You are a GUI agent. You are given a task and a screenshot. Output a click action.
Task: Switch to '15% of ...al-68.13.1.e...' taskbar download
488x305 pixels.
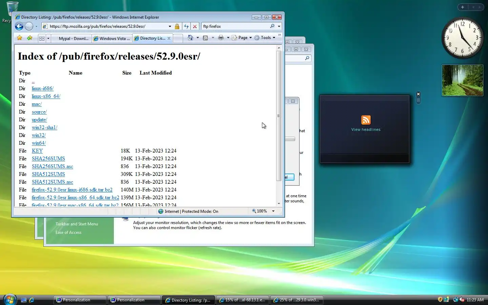[x=242, y=300]
